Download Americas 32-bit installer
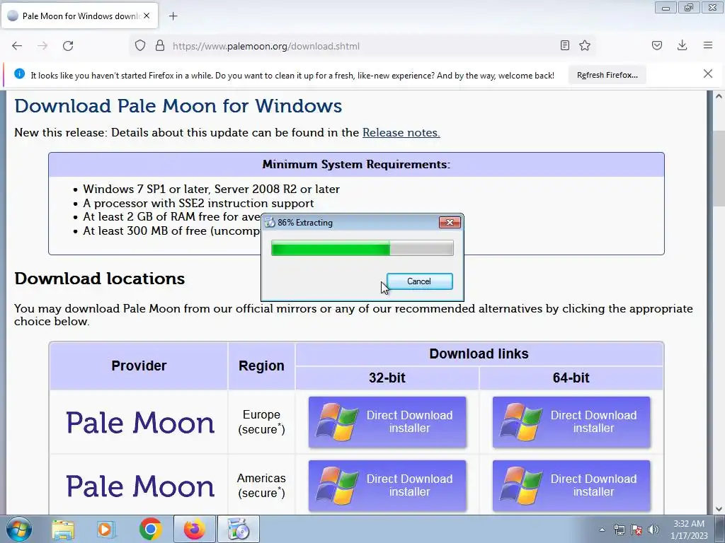The width and height of the screenshot is (725, 543). pos(387,485)
